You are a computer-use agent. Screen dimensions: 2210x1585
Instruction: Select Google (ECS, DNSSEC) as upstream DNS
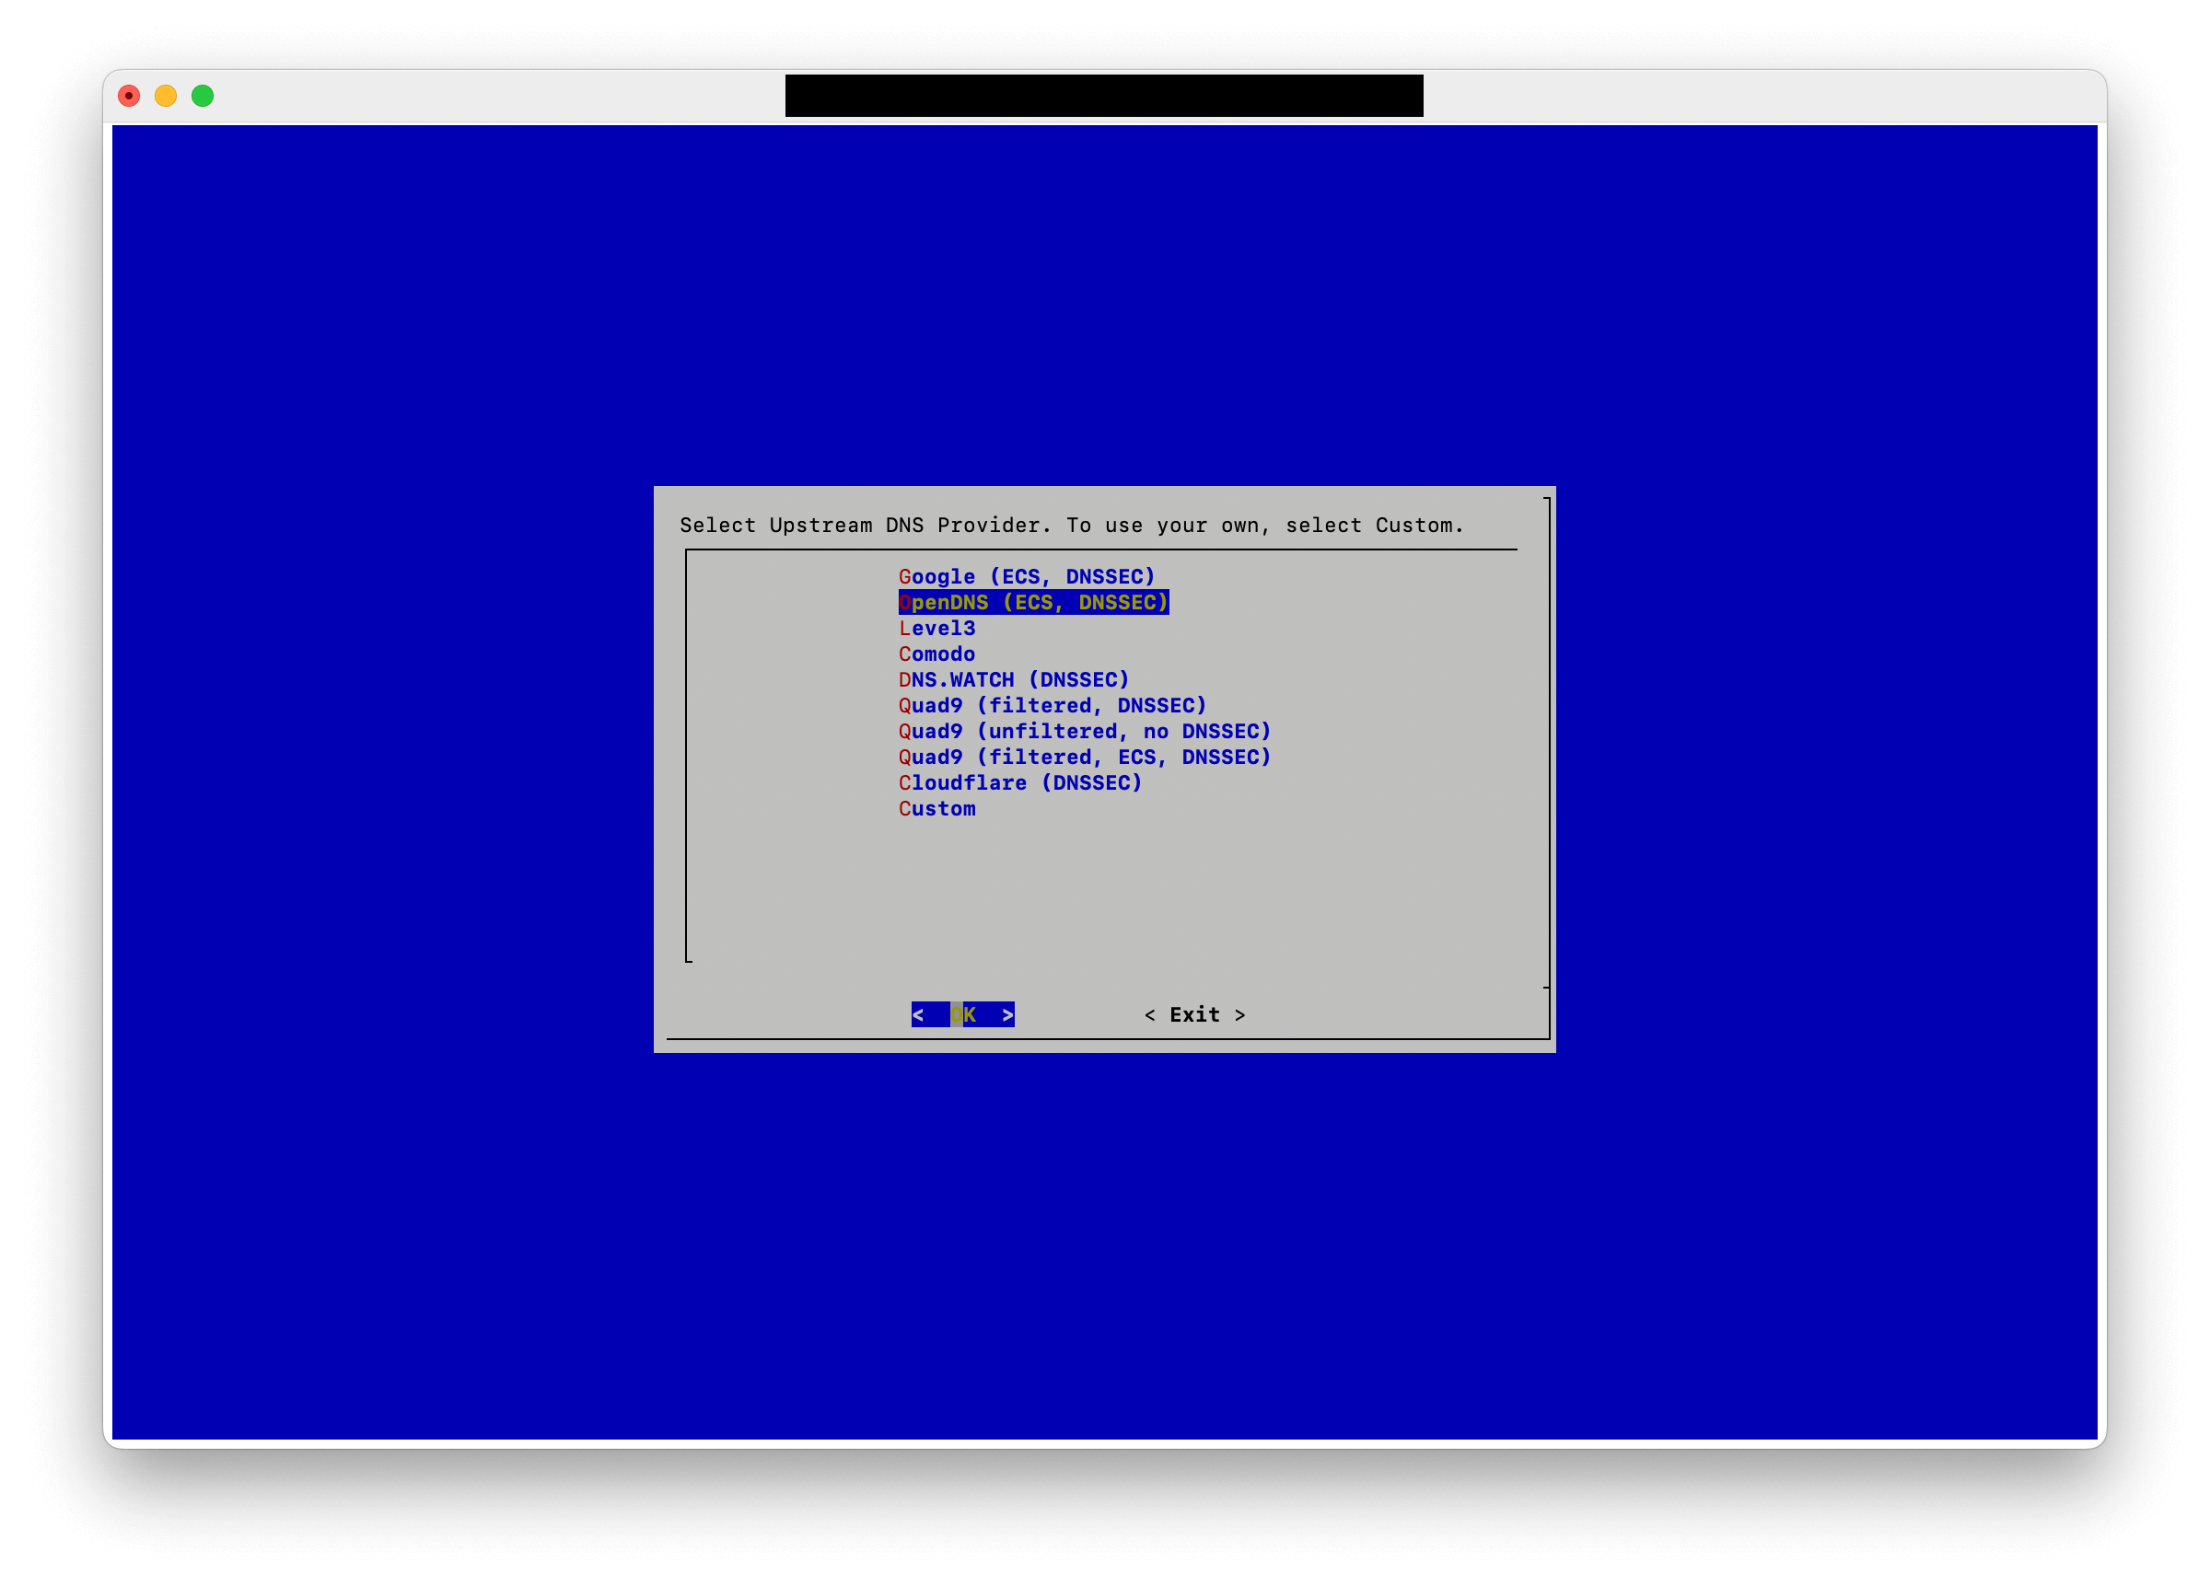click(1027, 576)
